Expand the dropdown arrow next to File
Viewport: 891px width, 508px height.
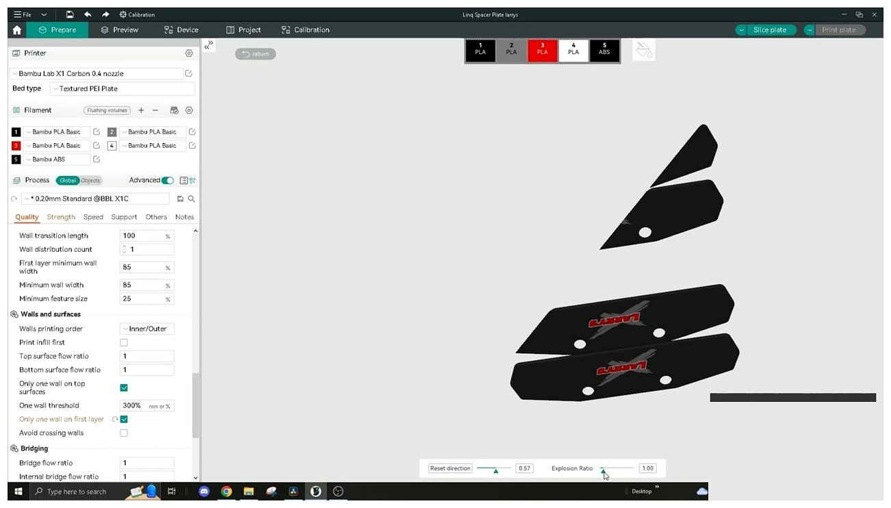pos(44,14)
